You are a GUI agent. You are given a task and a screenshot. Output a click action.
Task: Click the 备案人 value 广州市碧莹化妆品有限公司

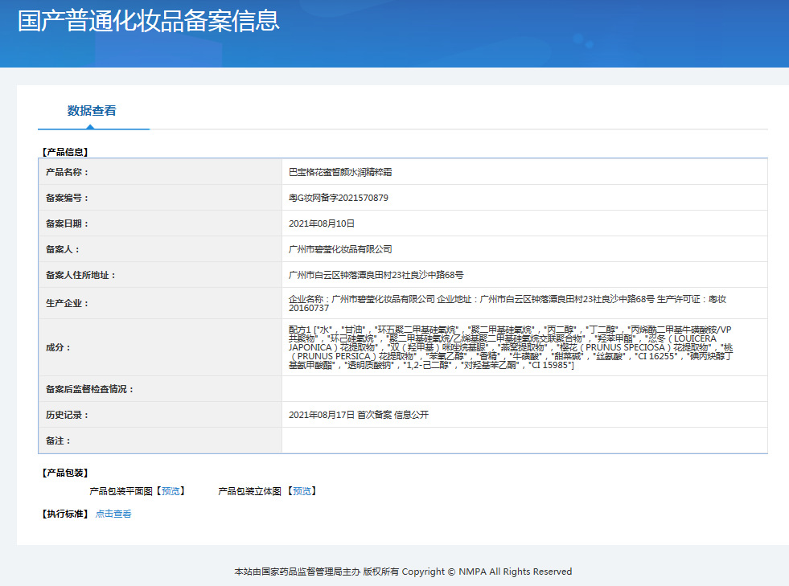click(x=340, y=249)
